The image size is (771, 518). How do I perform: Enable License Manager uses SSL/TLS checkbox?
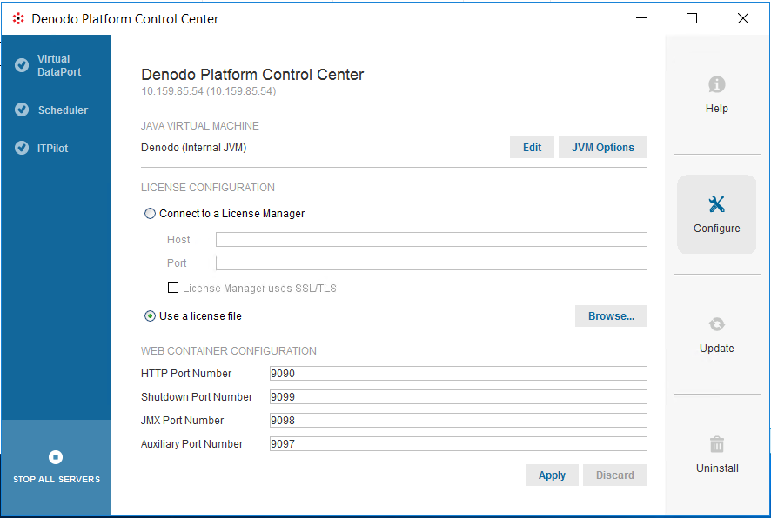click(173, 288)
